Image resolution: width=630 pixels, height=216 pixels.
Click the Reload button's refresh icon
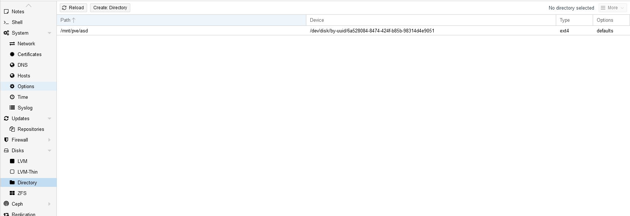pos(64,8)
